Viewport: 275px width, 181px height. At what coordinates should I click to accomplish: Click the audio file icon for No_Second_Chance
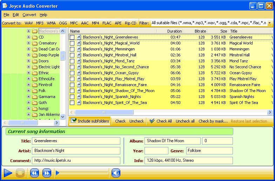(x=79, y=67)
